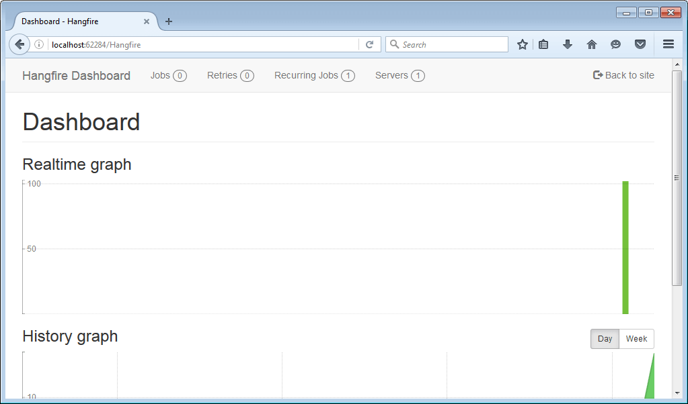Image resolution: width=688 pixels, height=404 pixels.
Task: Click the History graph heading
Action: (70, 336)
